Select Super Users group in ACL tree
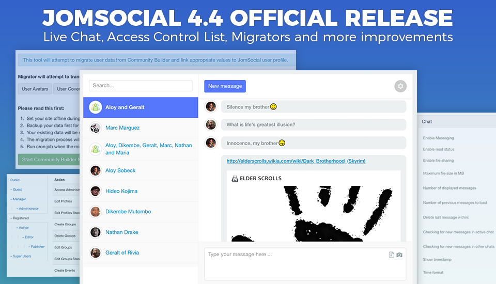The image size is (496, 284). pos(21,256)
